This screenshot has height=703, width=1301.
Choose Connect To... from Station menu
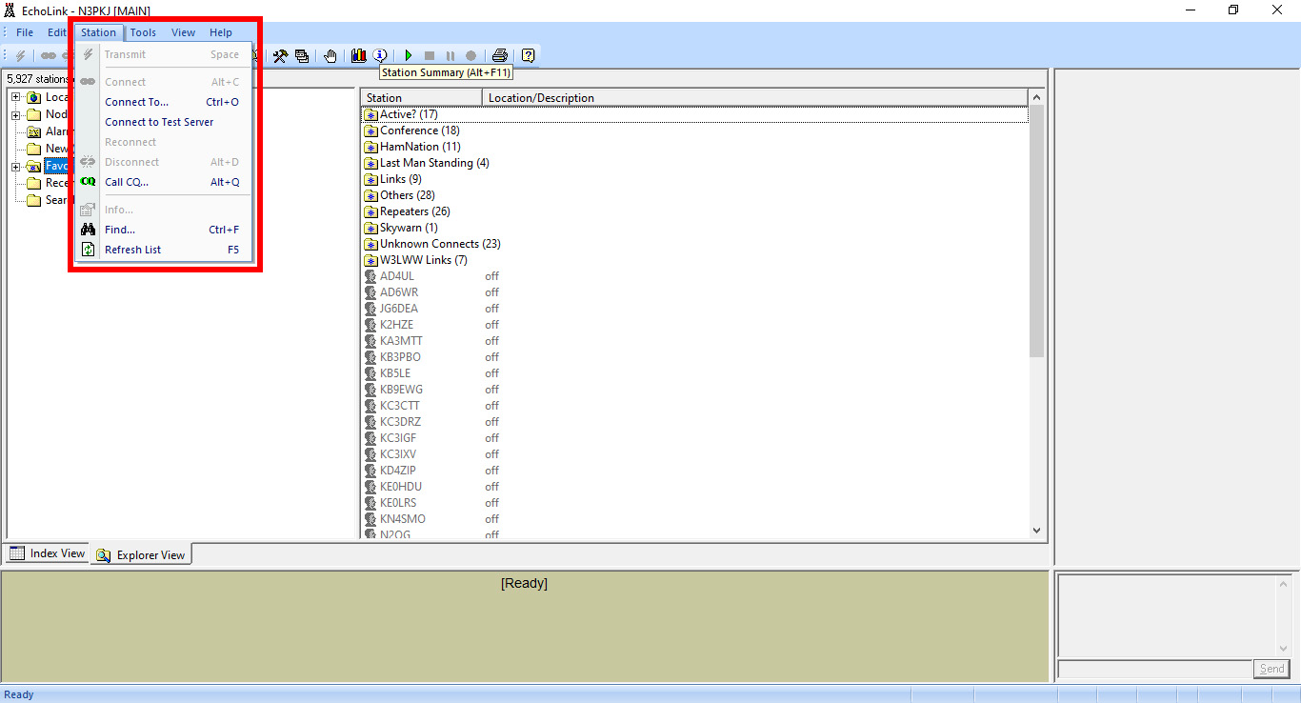[x=163, y=102]
